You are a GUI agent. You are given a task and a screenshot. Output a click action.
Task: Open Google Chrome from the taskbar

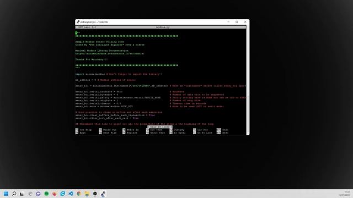79,194
